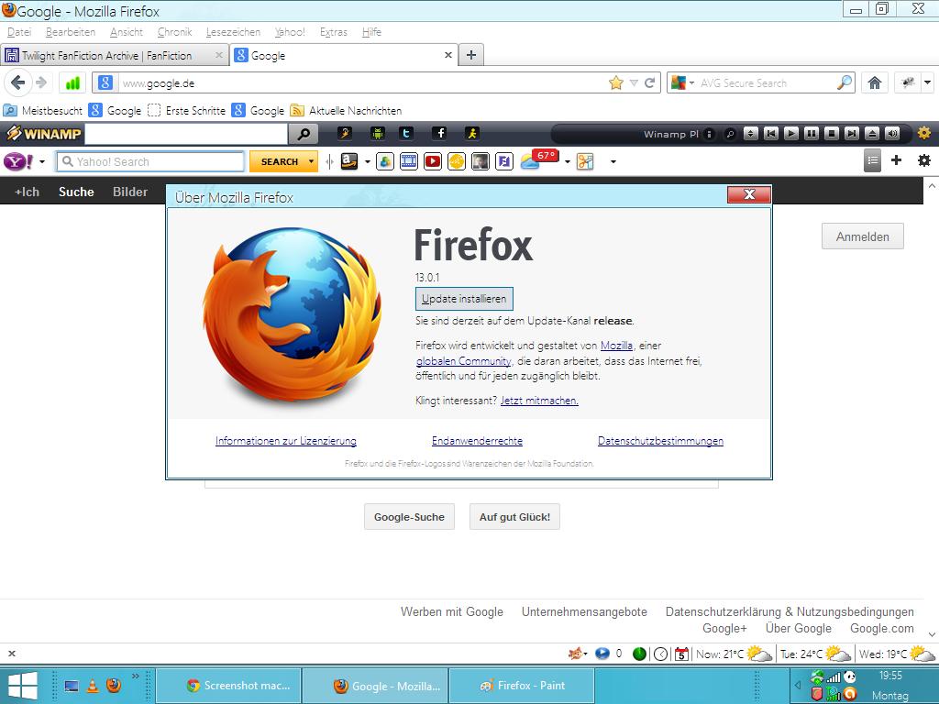Open the Datenschutzbestimmungen link
The height and width of the screenshot is (704, 939).
[660, 441]
